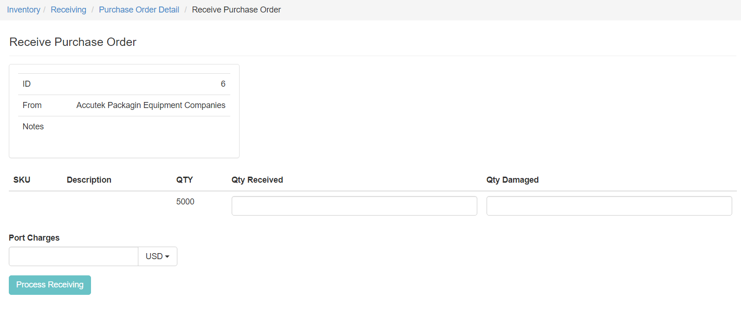This screenshot has height=312, width=741.
Task: Click the Accutek Packagin Equipment Companies text
Action: click(151, 105)
